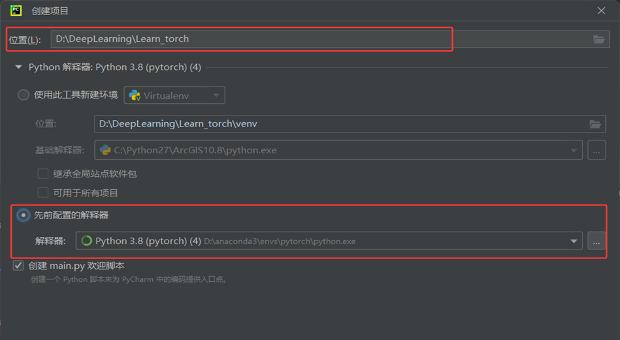Open folder browser for project location field
The width and height of the screenshot is (620, 340).
point(598,39)
